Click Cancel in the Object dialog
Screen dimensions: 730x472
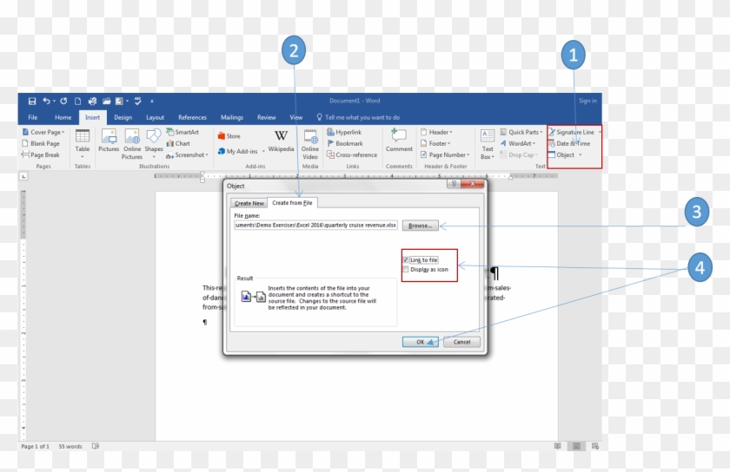461,342
